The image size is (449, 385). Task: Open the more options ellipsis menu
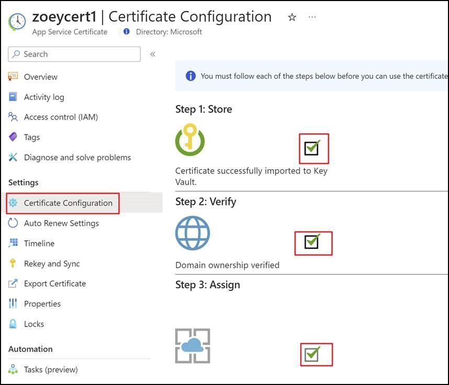(312, 17)
